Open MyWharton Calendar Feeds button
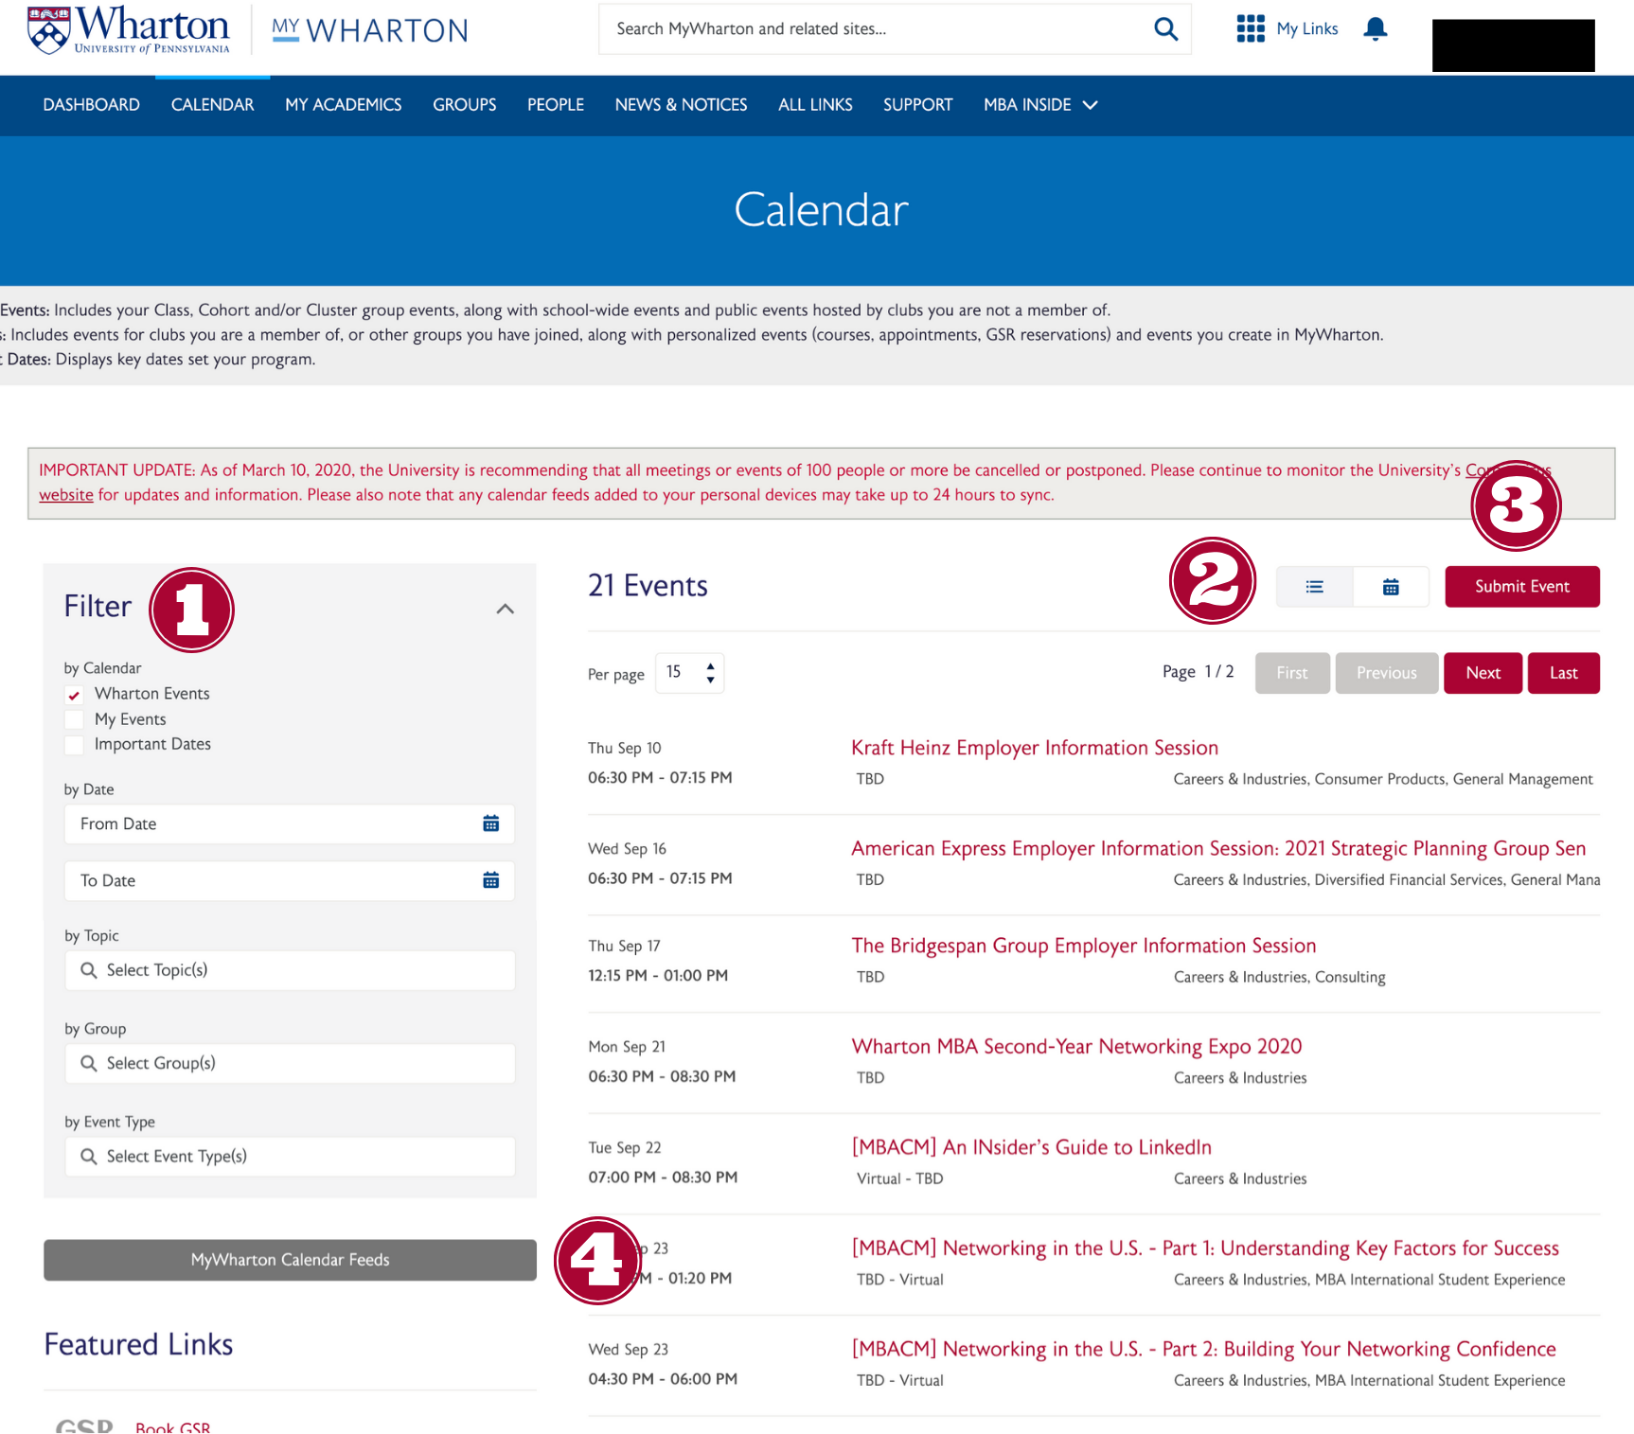 pyautogui.click(x=290, y=1260)
